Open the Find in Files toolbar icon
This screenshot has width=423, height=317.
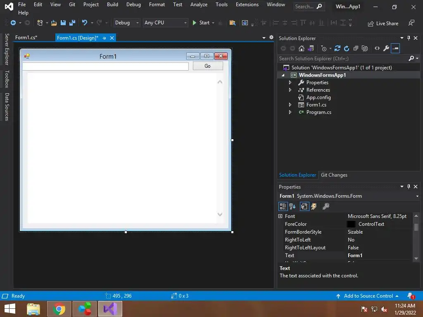click(x=232, y=23)
